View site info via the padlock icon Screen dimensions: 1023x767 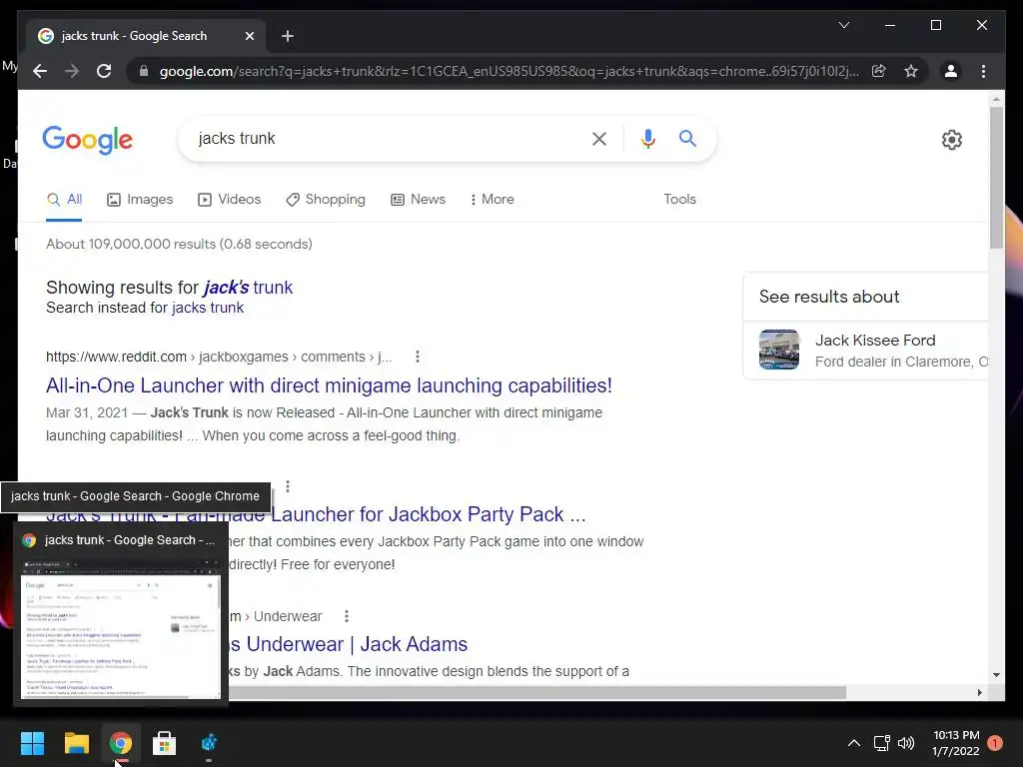point(144,71)
